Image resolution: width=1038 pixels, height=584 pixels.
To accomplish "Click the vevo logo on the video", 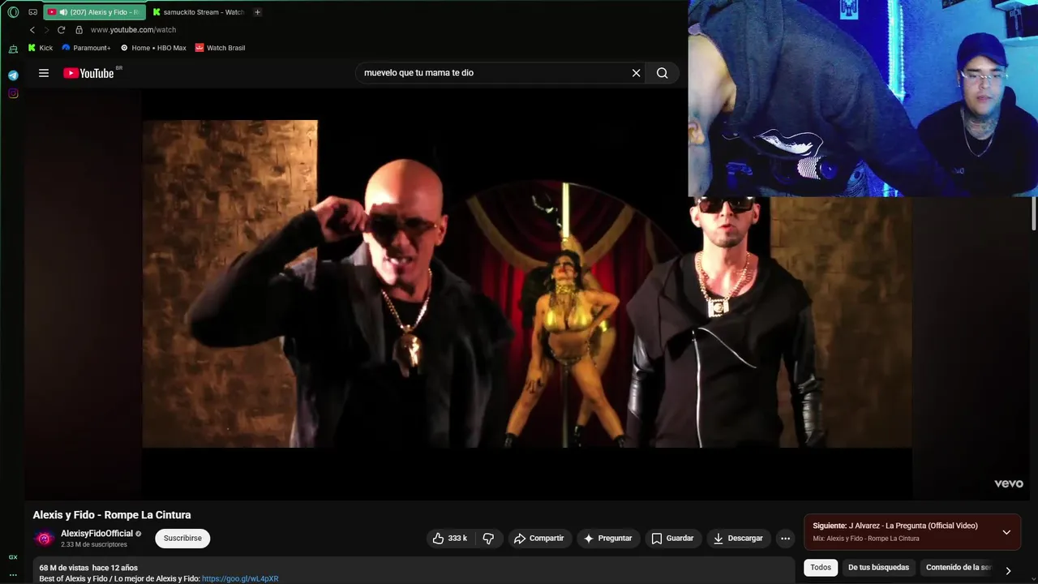I will pos(1009,483).
